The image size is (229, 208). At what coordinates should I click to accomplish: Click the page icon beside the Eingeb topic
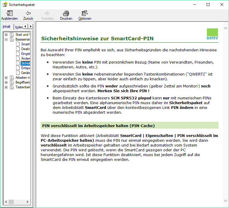18,54
